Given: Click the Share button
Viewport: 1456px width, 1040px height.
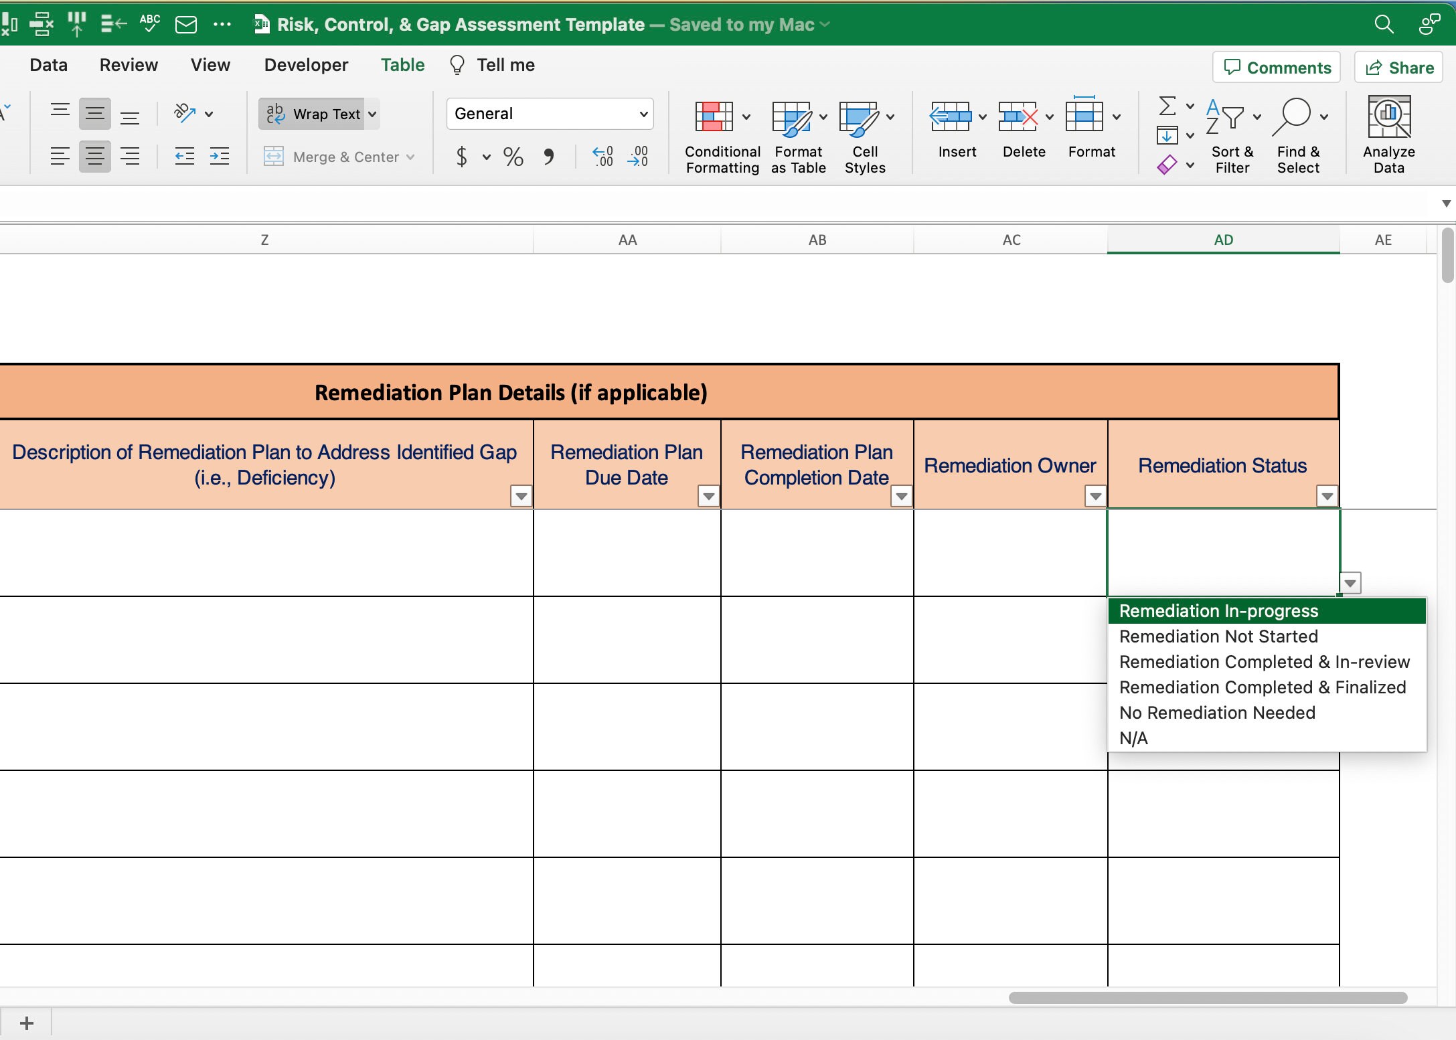Looking at the screenshot, I should [x=1398, y=67].
